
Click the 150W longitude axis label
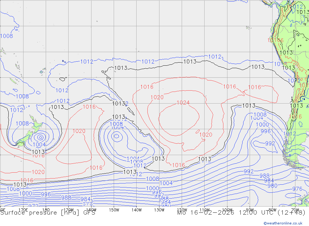pyautogui.click(x=114, y=210)
